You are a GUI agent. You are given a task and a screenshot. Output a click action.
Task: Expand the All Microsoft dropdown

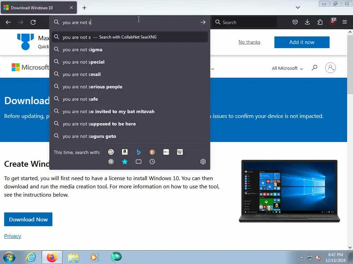(x=287, y=68)
